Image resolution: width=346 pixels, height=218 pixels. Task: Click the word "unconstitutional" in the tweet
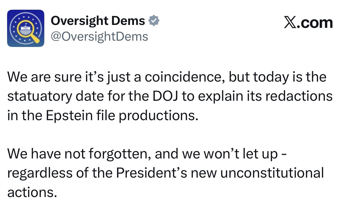pyautogui.click(x=272, y=173)
